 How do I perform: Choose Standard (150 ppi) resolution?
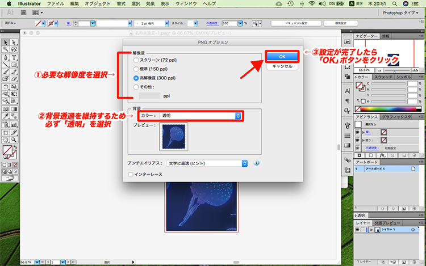(x=135, y=68)
